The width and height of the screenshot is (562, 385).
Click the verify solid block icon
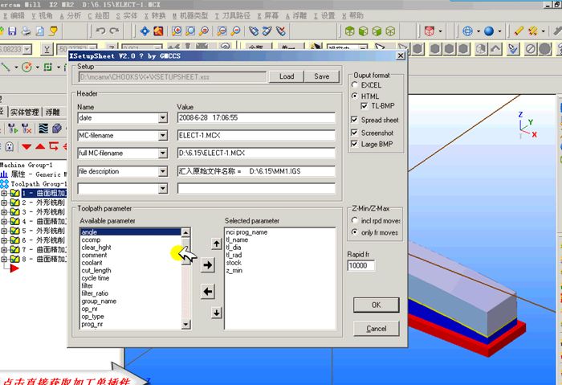pos(57,129)
